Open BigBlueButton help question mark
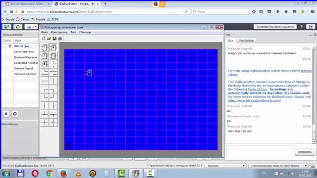 [x=301, y=27]
